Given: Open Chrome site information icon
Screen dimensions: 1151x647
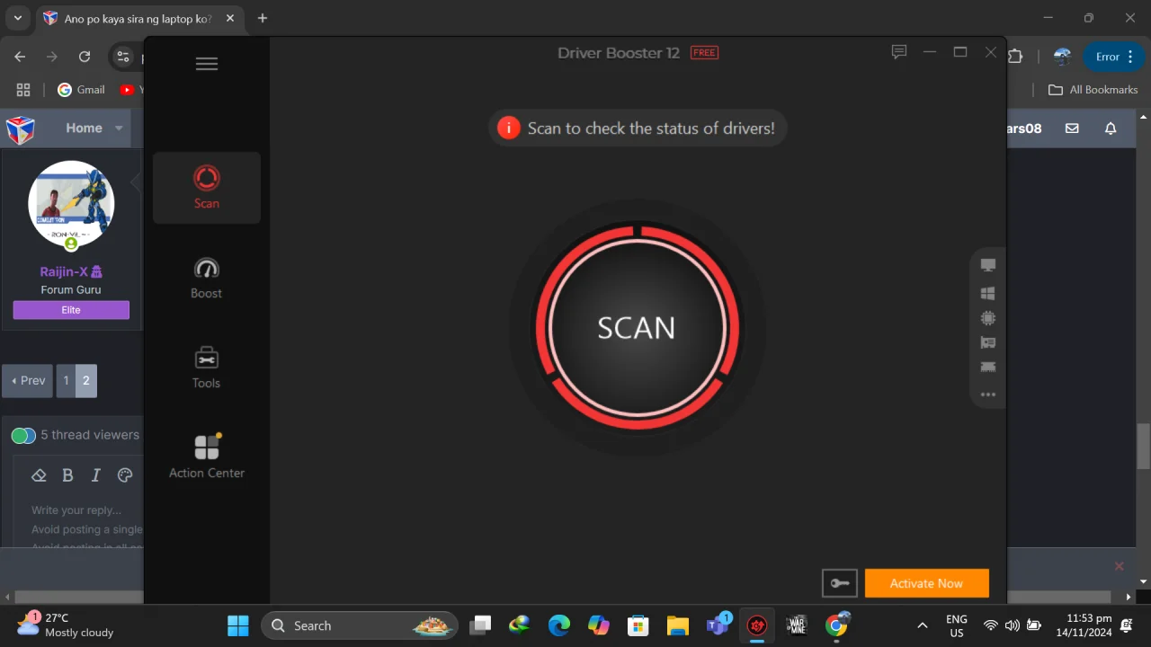Looking at the screenshot, I should 123,57.
